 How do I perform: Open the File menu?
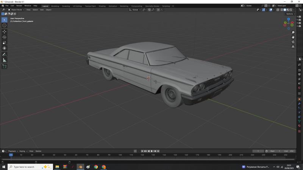tap(7, 6)
